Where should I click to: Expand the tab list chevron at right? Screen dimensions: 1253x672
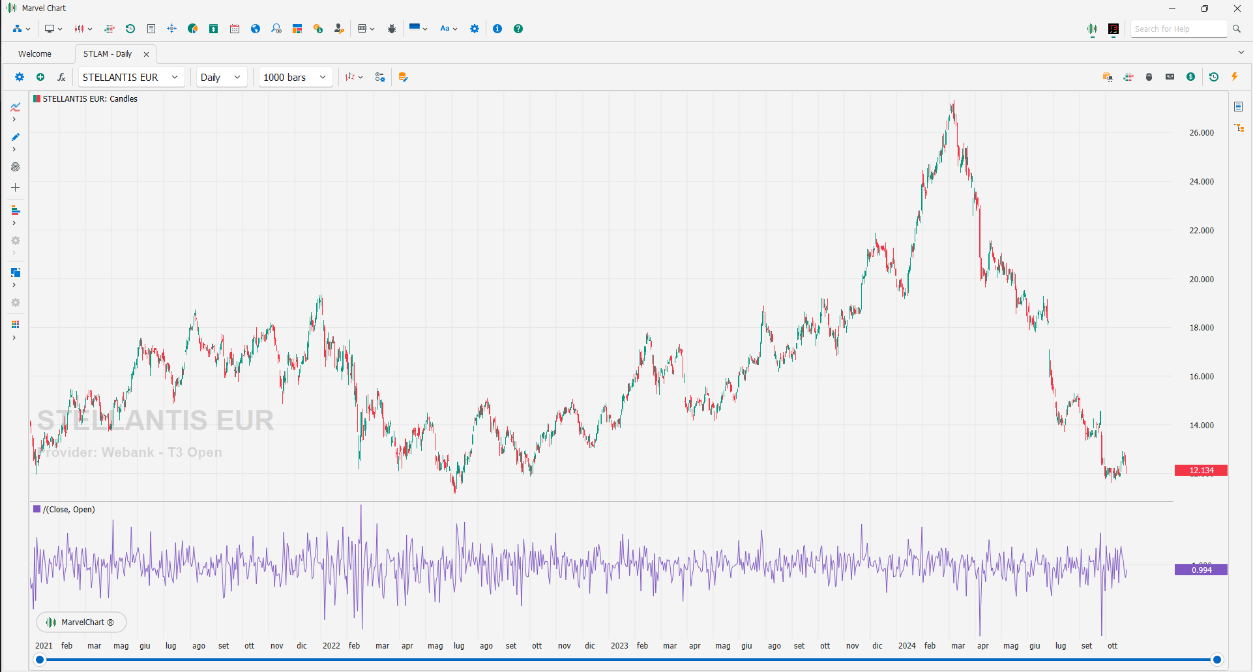pyautogui.click(x=1241, y=53)
